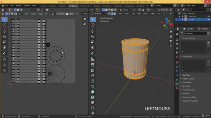Collapse the Shape Keys panel
Image resolution: width=211 pixels, height=118 pixels.
click(x=188, y=57)
